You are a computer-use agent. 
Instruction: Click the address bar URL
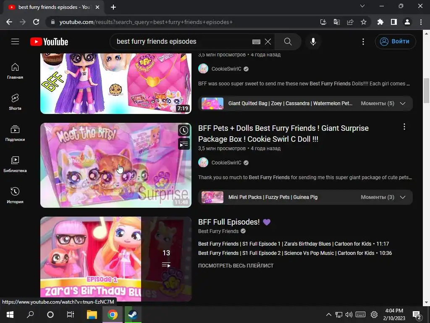[146, 22]
